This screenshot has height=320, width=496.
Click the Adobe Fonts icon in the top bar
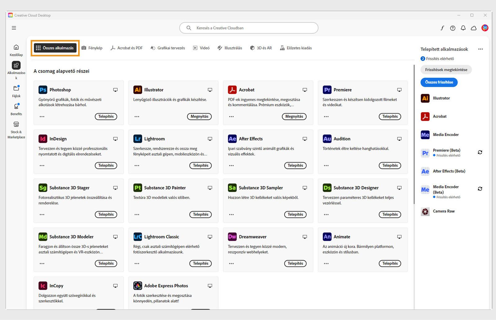(x=442, y=28)
